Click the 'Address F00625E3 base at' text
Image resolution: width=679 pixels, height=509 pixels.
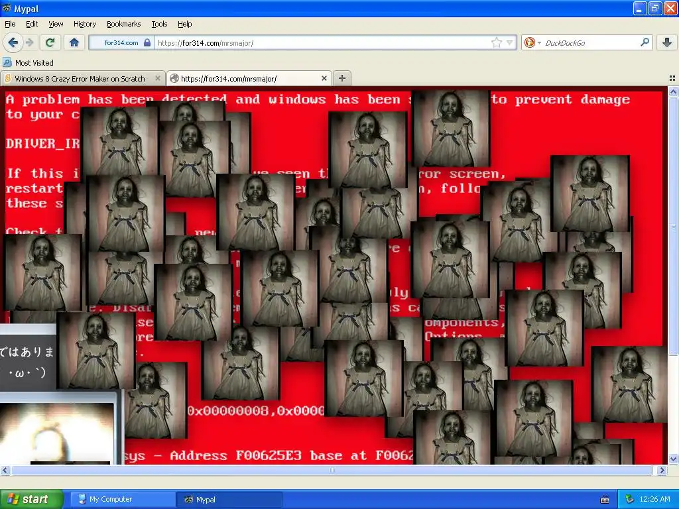point(268,455)
